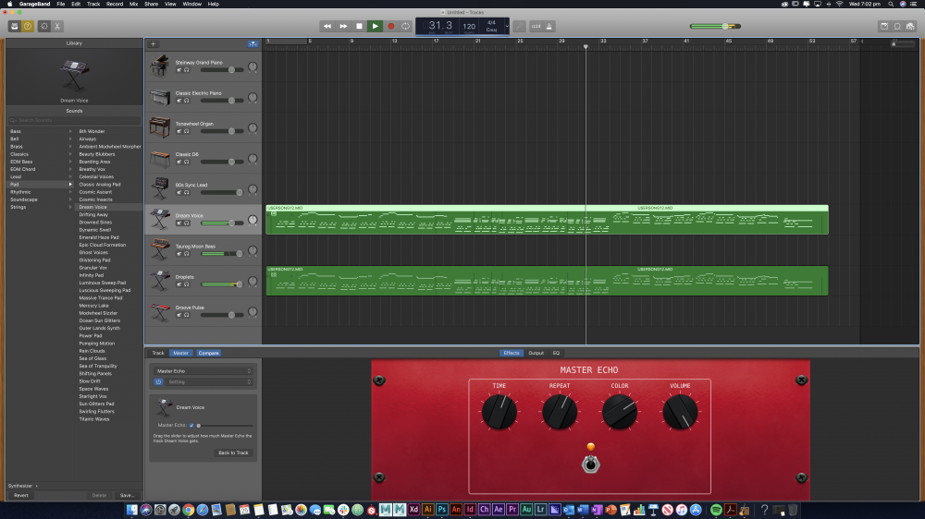Screen dimensions: 925x519
Task: Click the Search Sounds field
Action: pos(74,120)
